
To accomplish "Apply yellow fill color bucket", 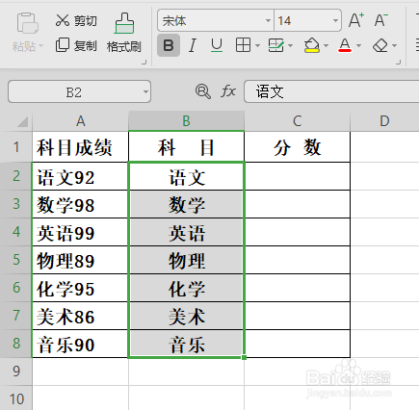I will [x=311, y=45].
